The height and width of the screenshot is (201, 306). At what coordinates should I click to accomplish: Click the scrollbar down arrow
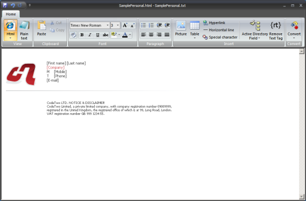click(x=302, y=197)
